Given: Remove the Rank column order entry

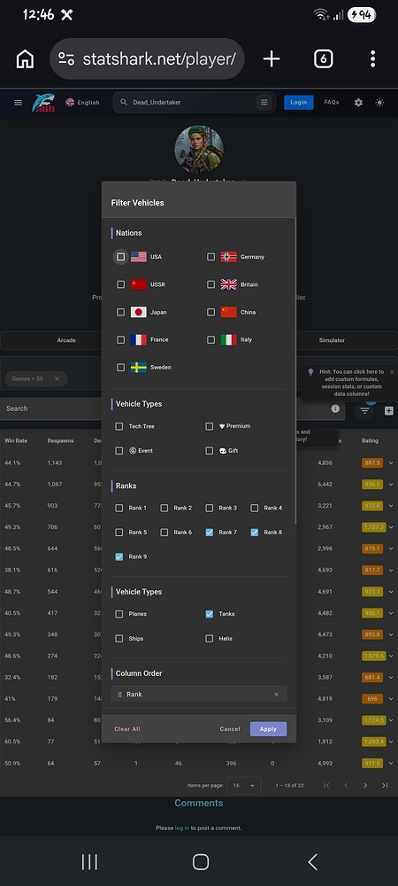Looking at the screenshot, I should pos(276,695).
